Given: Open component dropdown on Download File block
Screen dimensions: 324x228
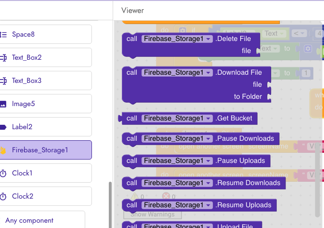Looking at the screenshot, I should tap(208, 73).
